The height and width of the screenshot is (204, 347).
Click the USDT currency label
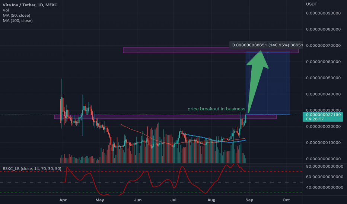[x=311, y=4]
